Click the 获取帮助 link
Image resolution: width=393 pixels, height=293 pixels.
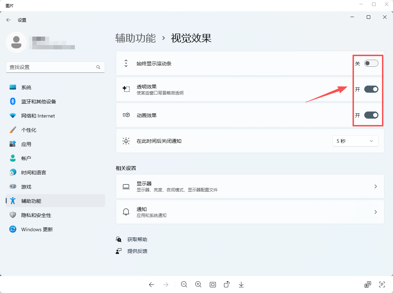pos(137,239)
